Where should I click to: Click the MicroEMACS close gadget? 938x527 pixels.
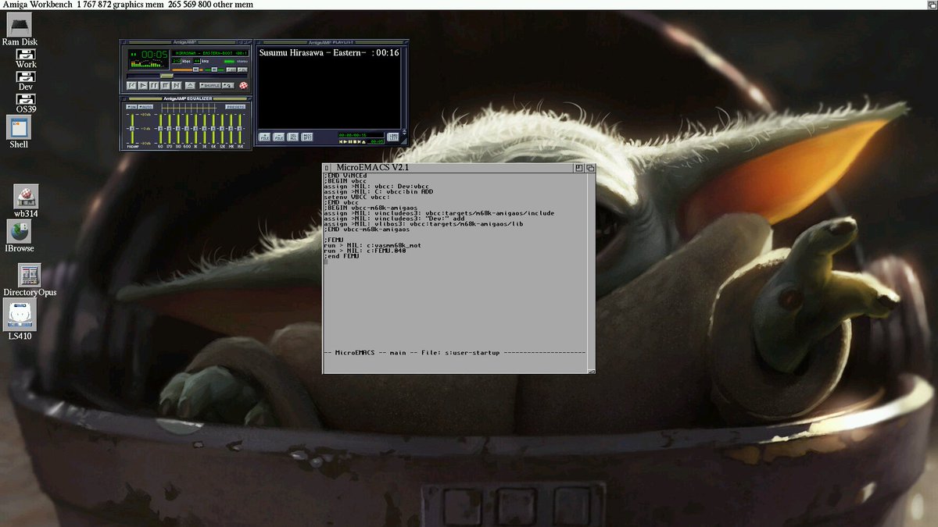327,167
